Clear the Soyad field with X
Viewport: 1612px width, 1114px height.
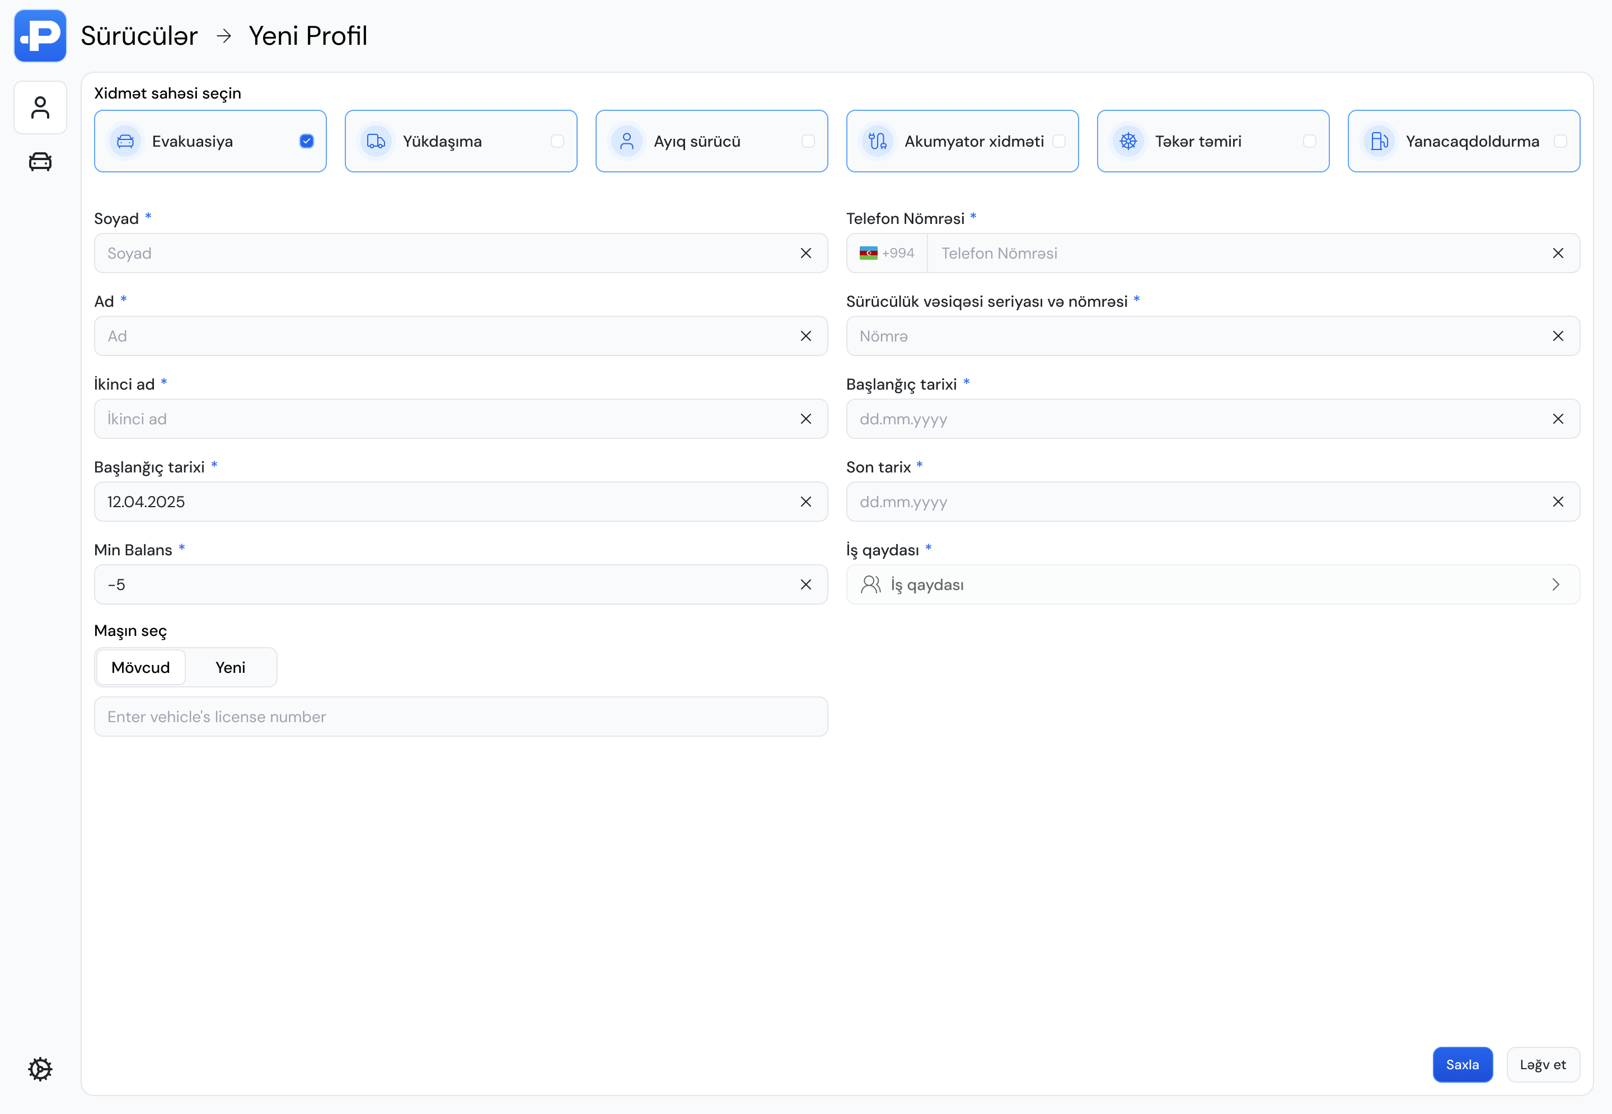tap(805, 254)
